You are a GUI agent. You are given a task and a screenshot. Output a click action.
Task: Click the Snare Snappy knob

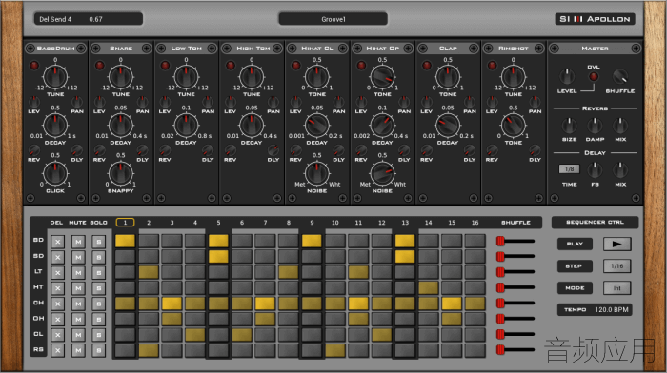tap(121, 174)
